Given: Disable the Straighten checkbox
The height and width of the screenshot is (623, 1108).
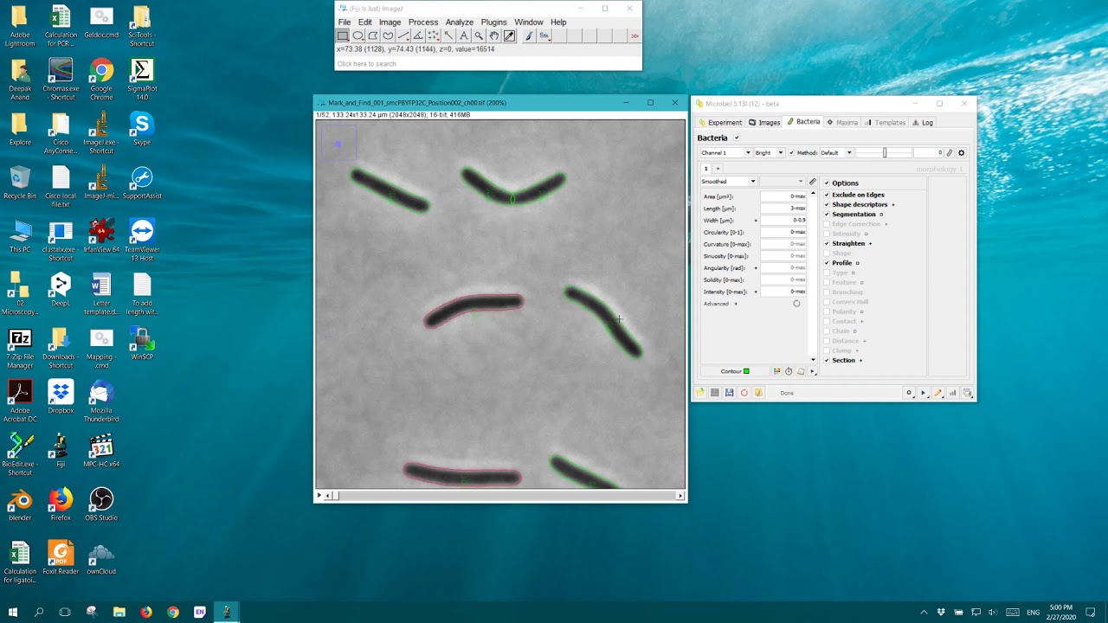Looking at the screenshot, I should pyautogui.click(x=827, y=243).
